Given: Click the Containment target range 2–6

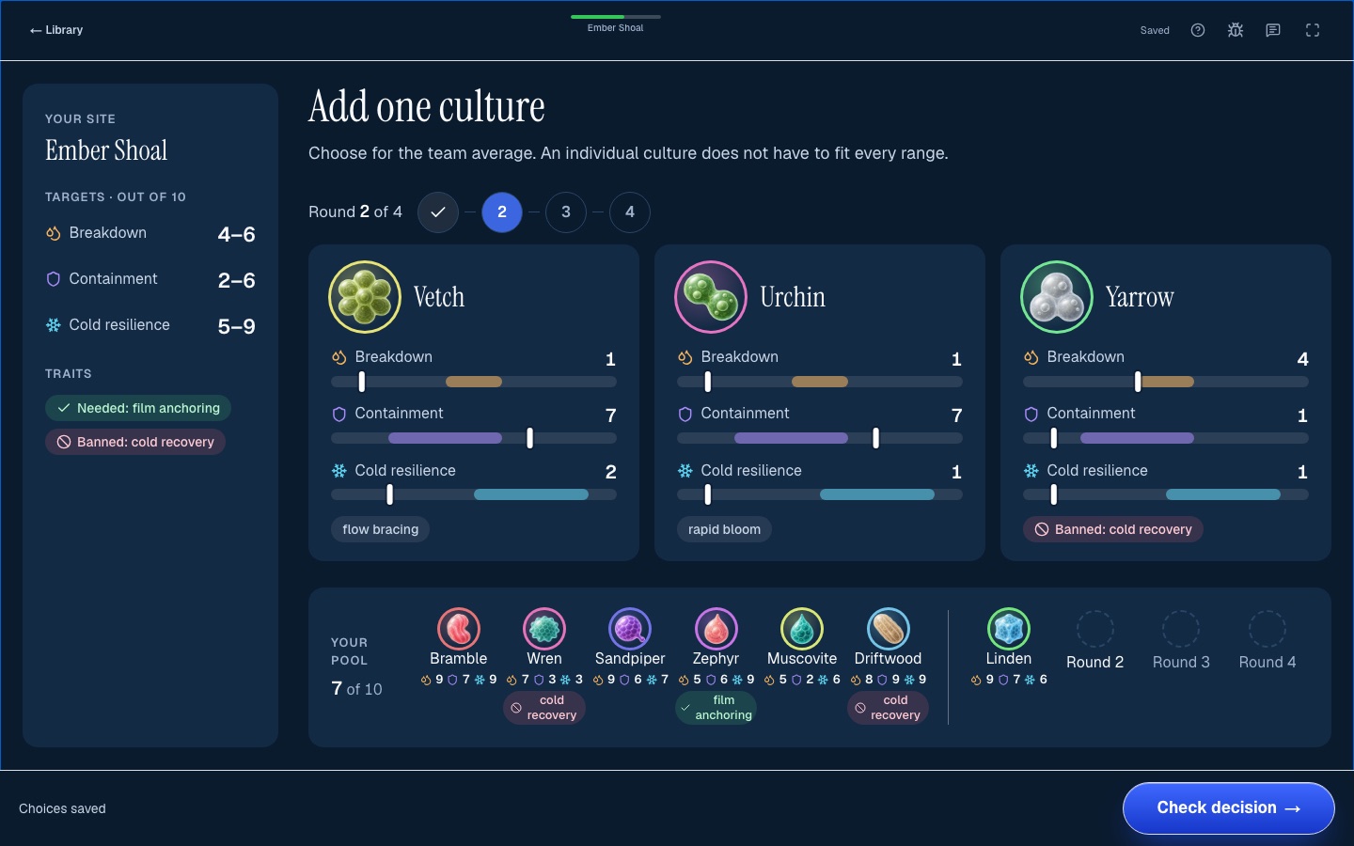Looking at the screenshot, I should [x=237, y=280].
